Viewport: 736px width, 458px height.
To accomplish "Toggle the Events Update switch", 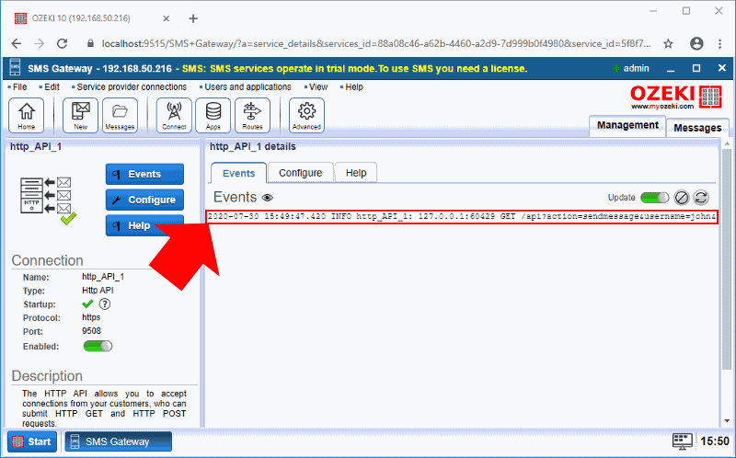I will click(x=655, y=198).
